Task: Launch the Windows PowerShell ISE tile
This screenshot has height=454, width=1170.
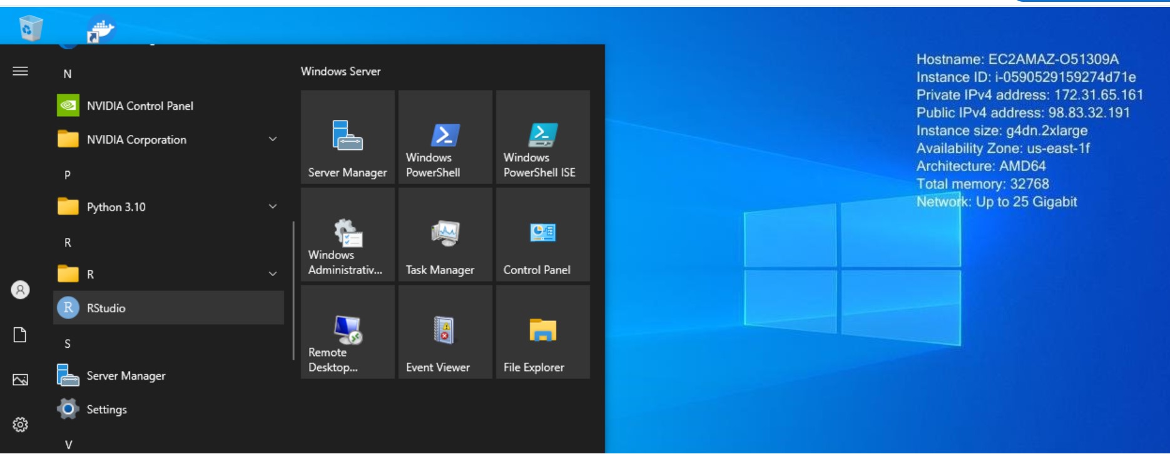Action: [x=543, y=137]
